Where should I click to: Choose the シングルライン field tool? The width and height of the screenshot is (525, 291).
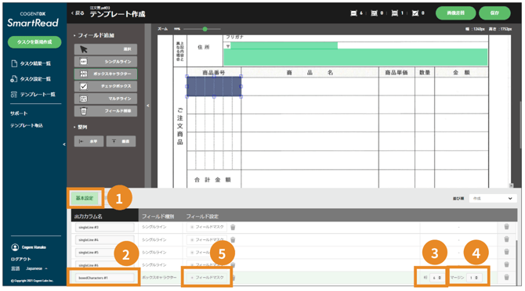(106, 62)
